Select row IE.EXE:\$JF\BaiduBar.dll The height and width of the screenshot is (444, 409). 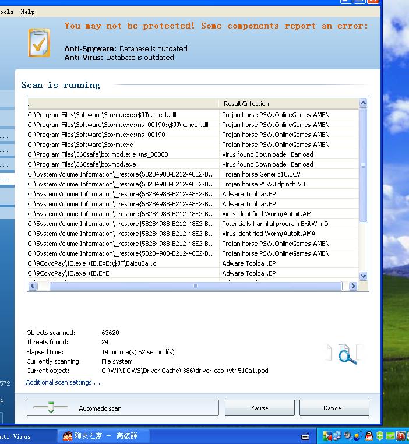pyautogui.click(x=193, y=263)
